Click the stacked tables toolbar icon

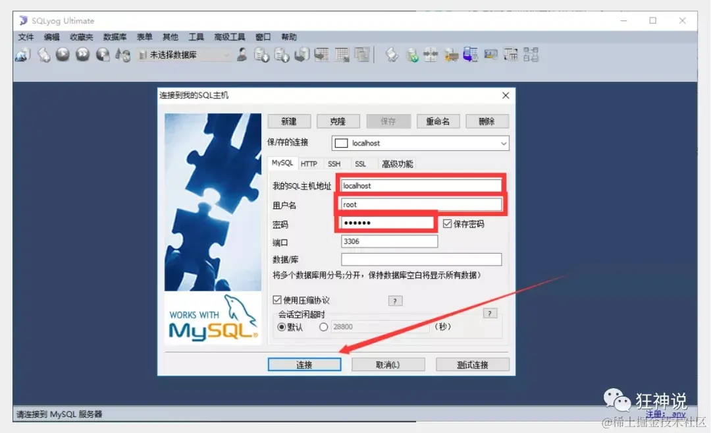pyautogui.click(x=362, y=55)
